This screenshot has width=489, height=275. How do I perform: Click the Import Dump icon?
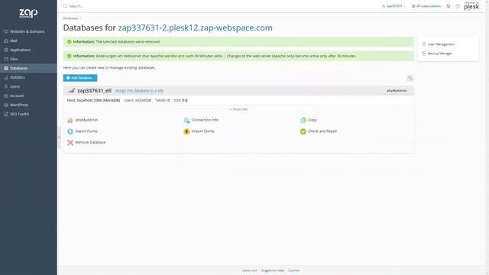[x=186, y=131]
